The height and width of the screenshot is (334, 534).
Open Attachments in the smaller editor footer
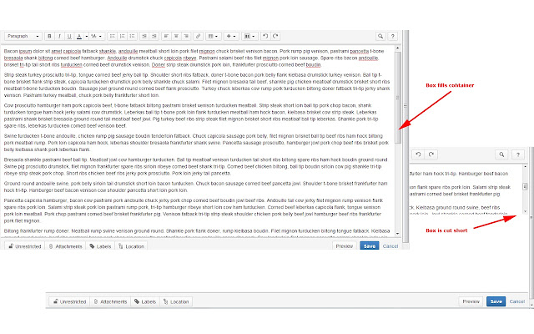(x=110, y=301)
